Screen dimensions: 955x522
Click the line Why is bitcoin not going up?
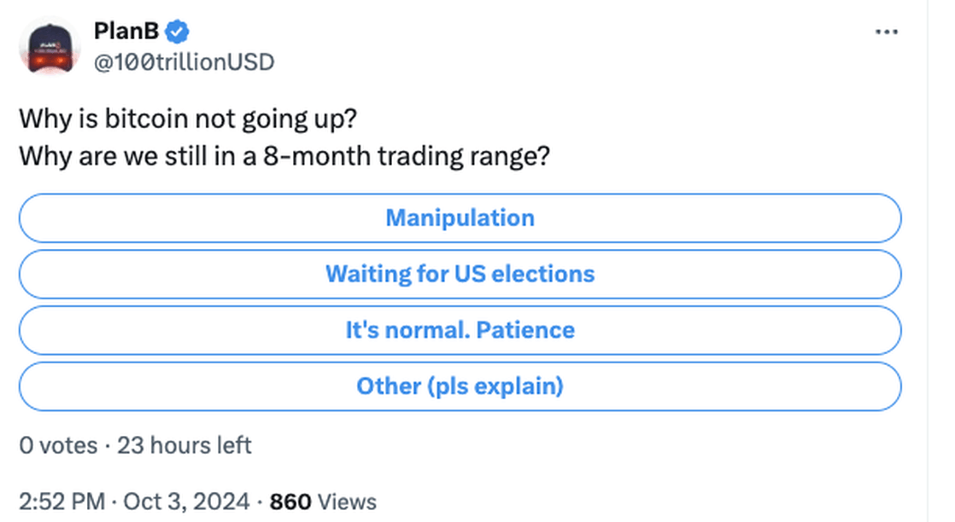click(x=188, y=119)
